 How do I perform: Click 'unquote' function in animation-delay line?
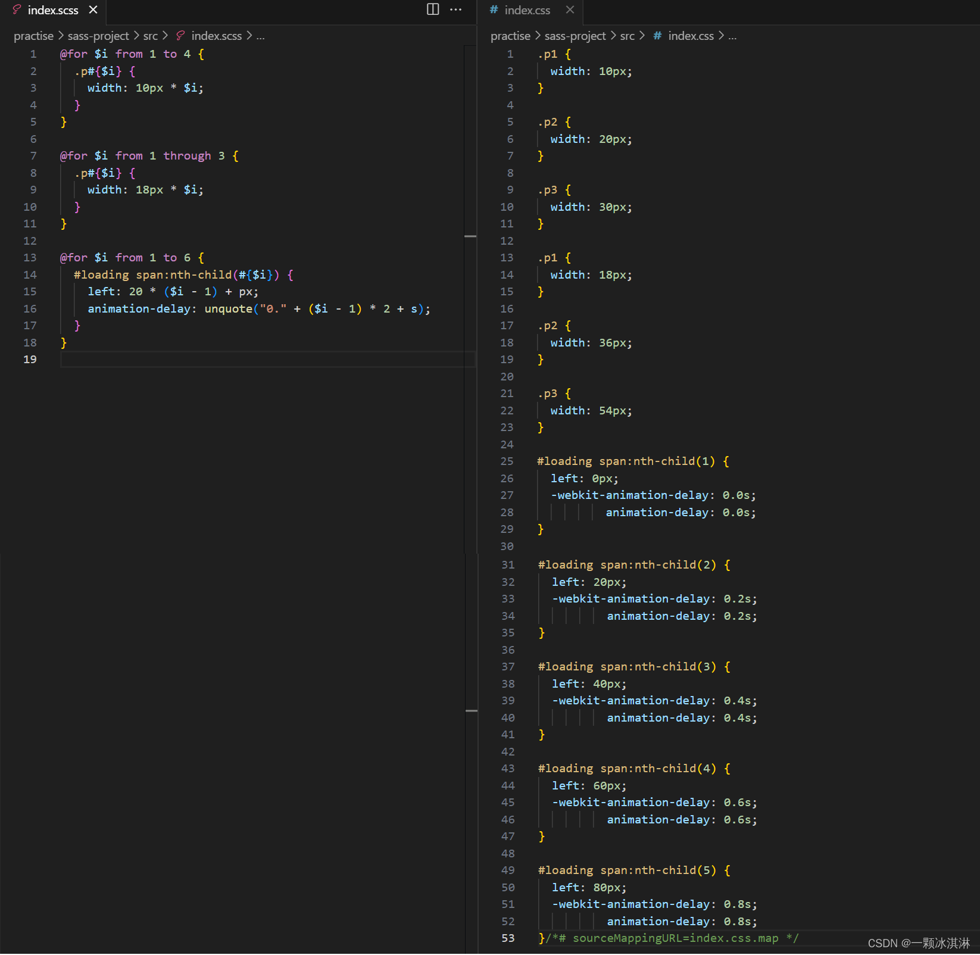228,309
